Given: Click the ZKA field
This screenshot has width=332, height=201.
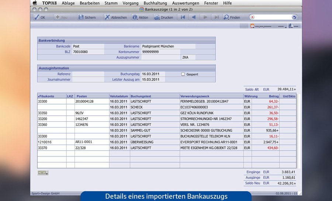Looking at the screenshot, I should 189,57.
